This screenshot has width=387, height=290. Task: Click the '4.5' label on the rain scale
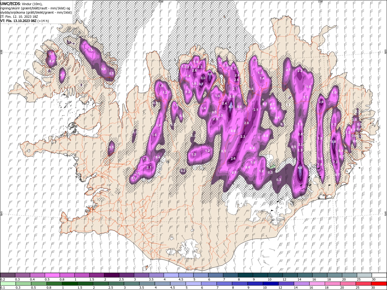click(173, 288)
